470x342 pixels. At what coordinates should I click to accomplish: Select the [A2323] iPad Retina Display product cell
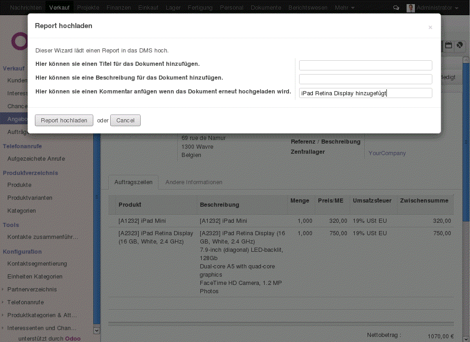click(156, 238)
